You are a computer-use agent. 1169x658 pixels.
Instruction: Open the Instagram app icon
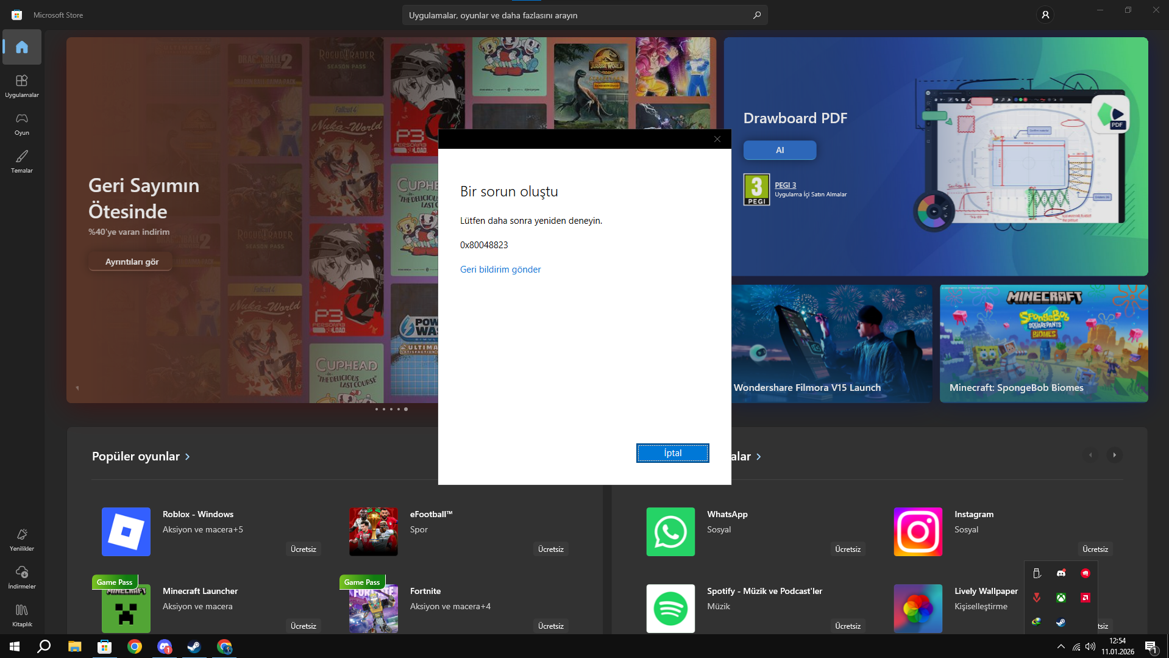click(918, 532)
